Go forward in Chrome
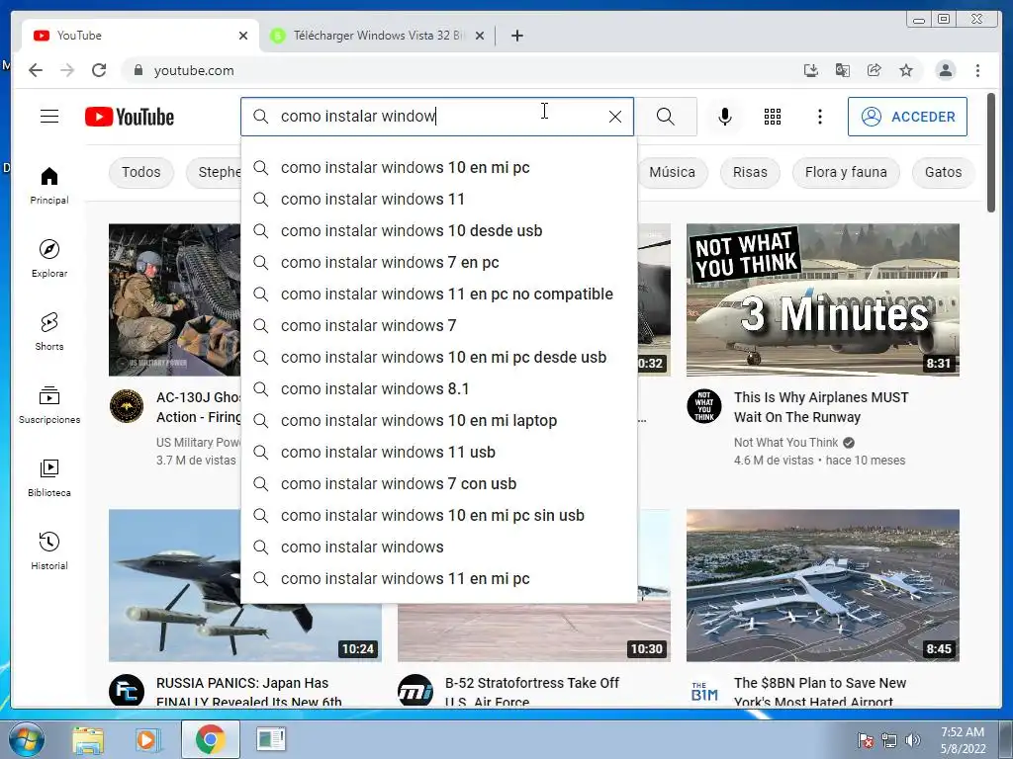Screen dimensions: 1013x759 click(67, 70)
